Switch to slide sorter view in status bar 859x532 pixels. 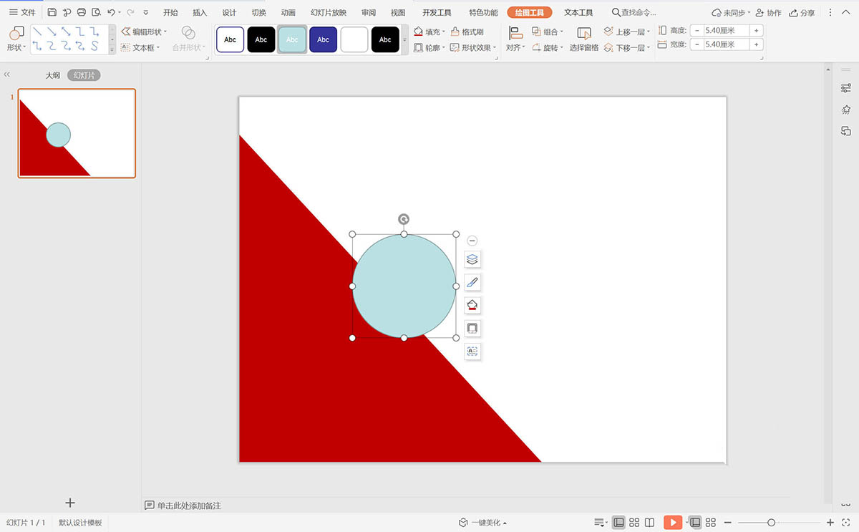tap(634, 523)
